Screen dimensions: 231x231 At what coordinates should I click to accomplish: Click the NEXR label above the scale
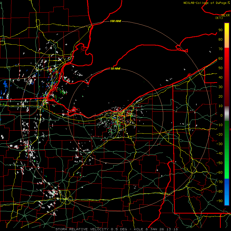226,15
